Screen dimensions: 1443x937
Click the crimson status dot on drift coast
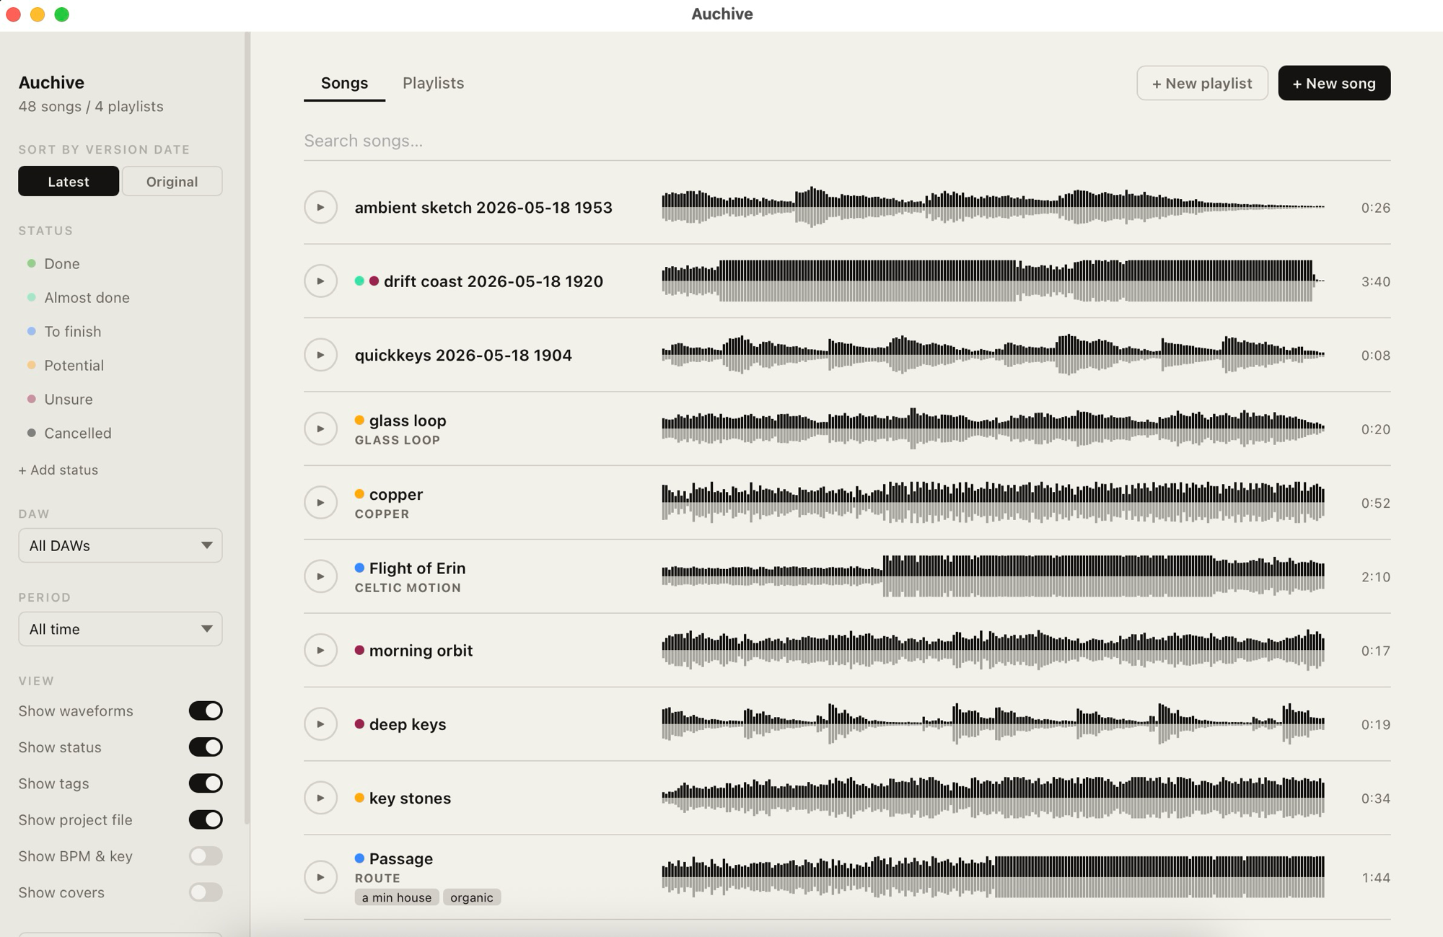(374, 281)
